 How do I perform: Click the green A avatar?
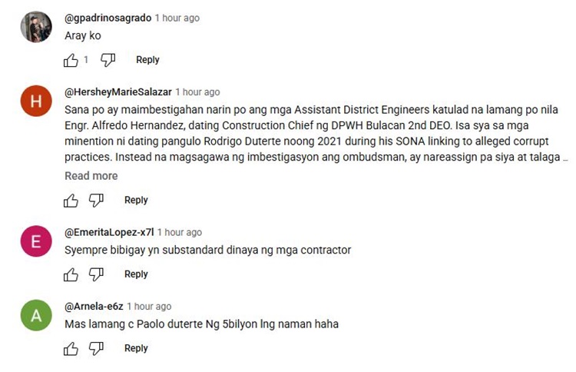coord(36,315)
